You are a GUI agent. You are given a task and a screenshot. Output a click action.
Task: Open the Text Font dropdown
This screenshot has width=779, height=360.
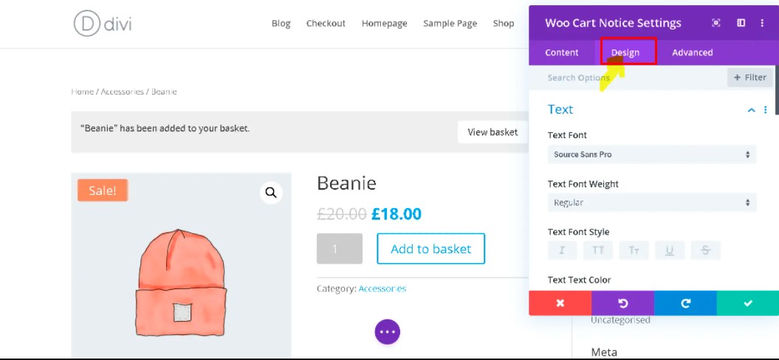click(651, 154)
